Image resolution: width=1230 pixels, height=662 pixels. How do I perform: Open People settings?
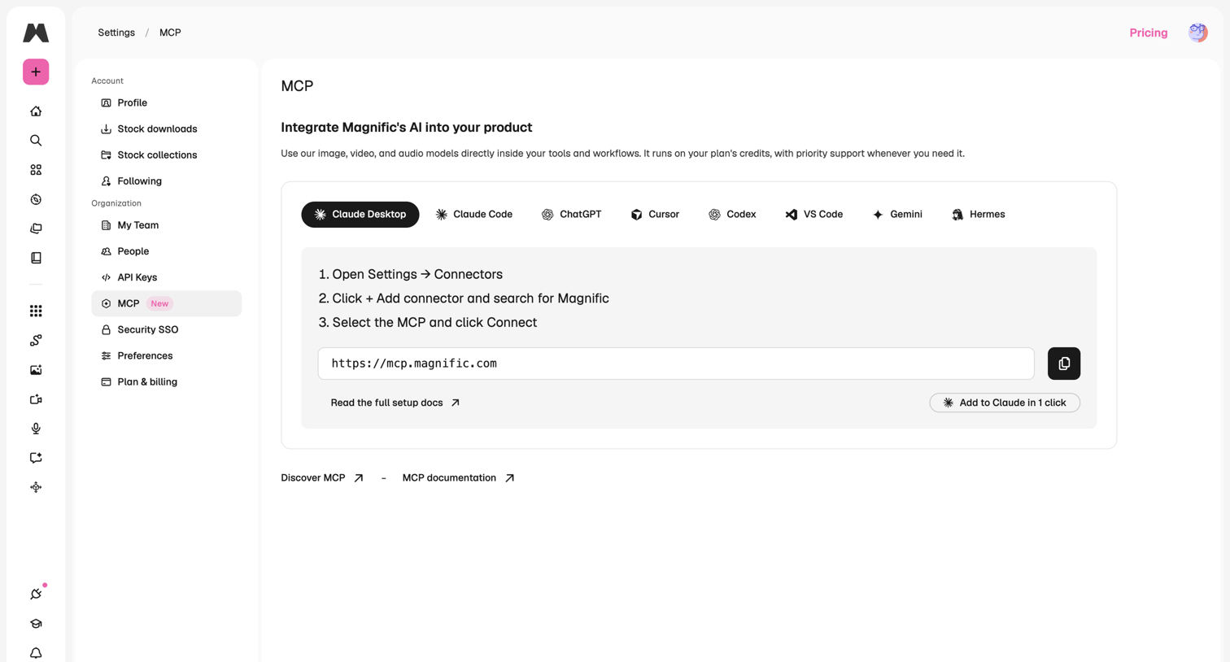tap(166, 251)
